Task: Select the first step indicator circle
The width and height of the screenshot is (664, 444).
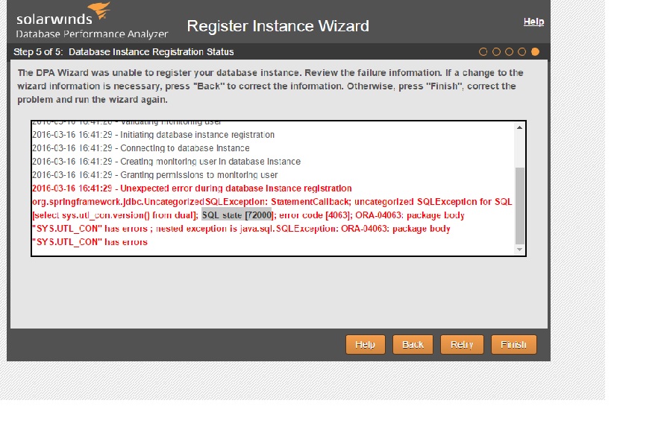Action: click(483, 52)
